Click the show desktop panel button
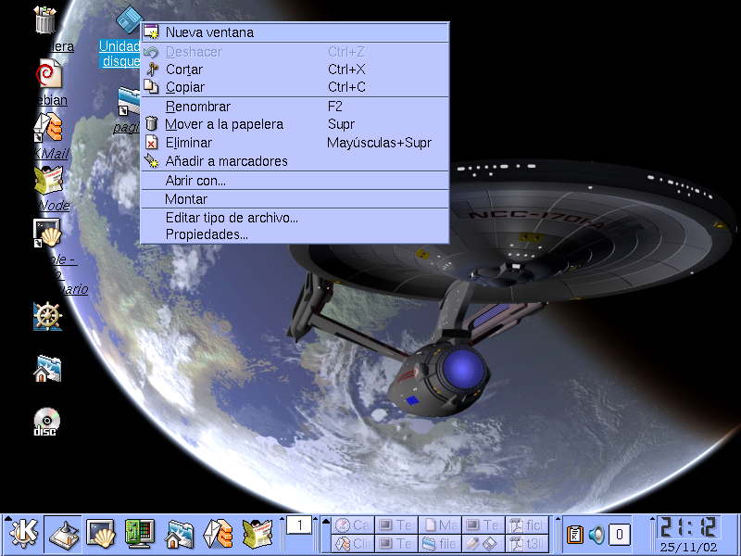This screenshot has width=741, height=556. click(x=64, y=534)
